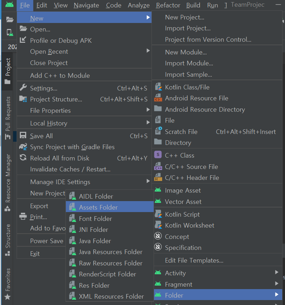Click the Specification file icon
The image size is (285, 305).
click(x=158, y=247)
